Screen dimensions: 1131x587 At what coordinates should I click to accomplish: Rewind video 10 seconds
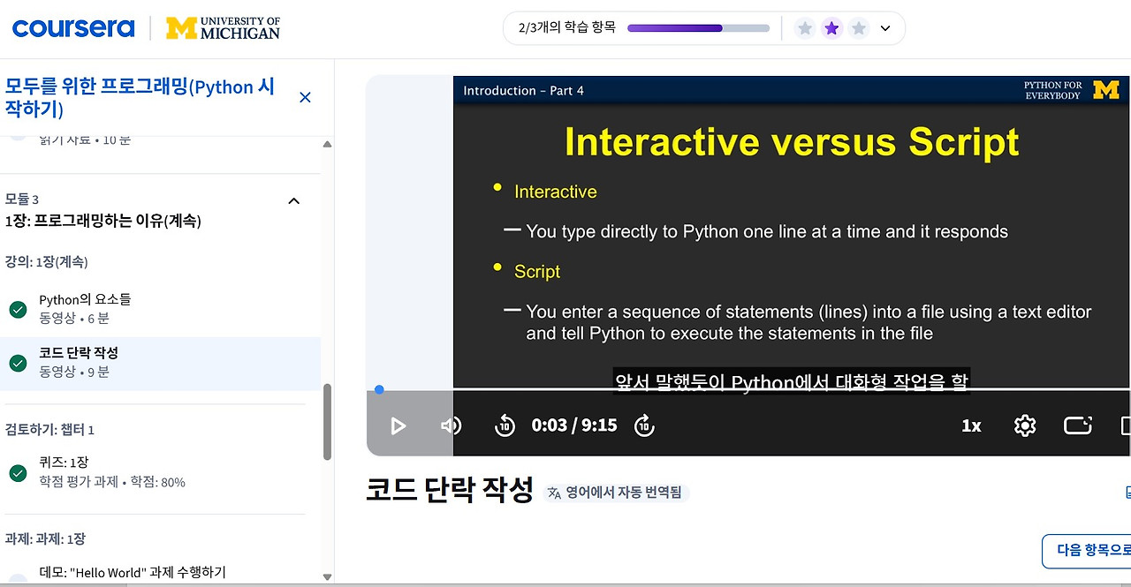click(x=505, y=426)
